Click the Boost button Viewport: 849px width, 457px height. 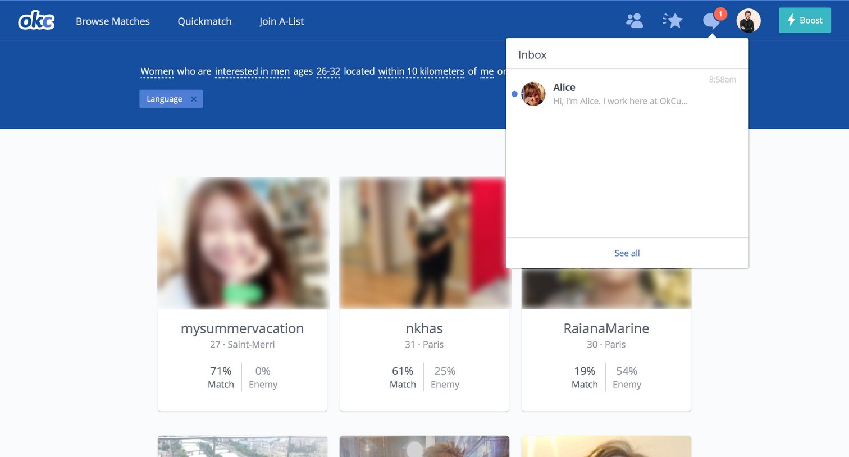click(805, 20)
